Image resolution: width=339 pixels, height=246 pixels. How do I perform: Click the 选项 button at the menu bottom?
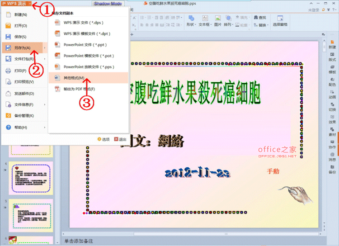(104, 139)
